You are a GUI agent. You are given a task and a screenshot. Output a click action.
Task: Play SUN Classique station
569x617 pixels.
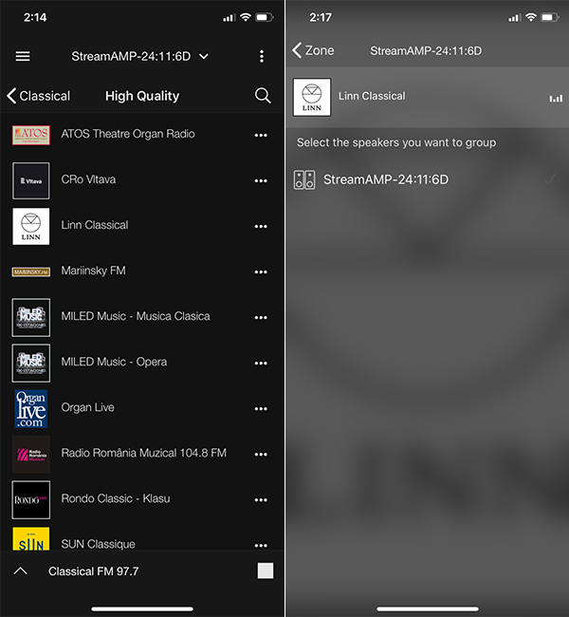click(x=98, y=544)
